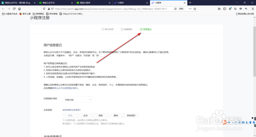Click the site security padlock icon
The width and height of the screenshot is (256, 137).
tap(49, 9)
